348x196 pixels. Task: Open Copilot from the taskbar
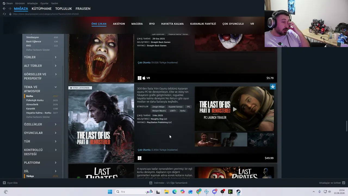[x=182, y=192]
